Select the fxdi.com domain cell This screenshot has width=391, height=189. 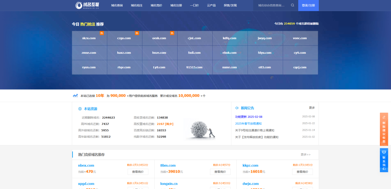click(195, 53)
